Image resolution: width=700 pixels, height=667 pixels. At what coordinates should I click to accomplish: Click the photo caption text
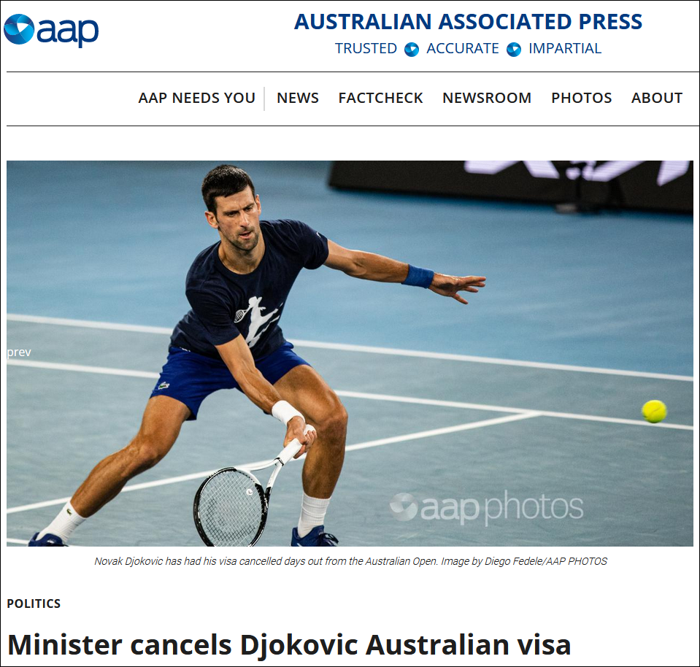pyautogui.click(x=350, y=561)
